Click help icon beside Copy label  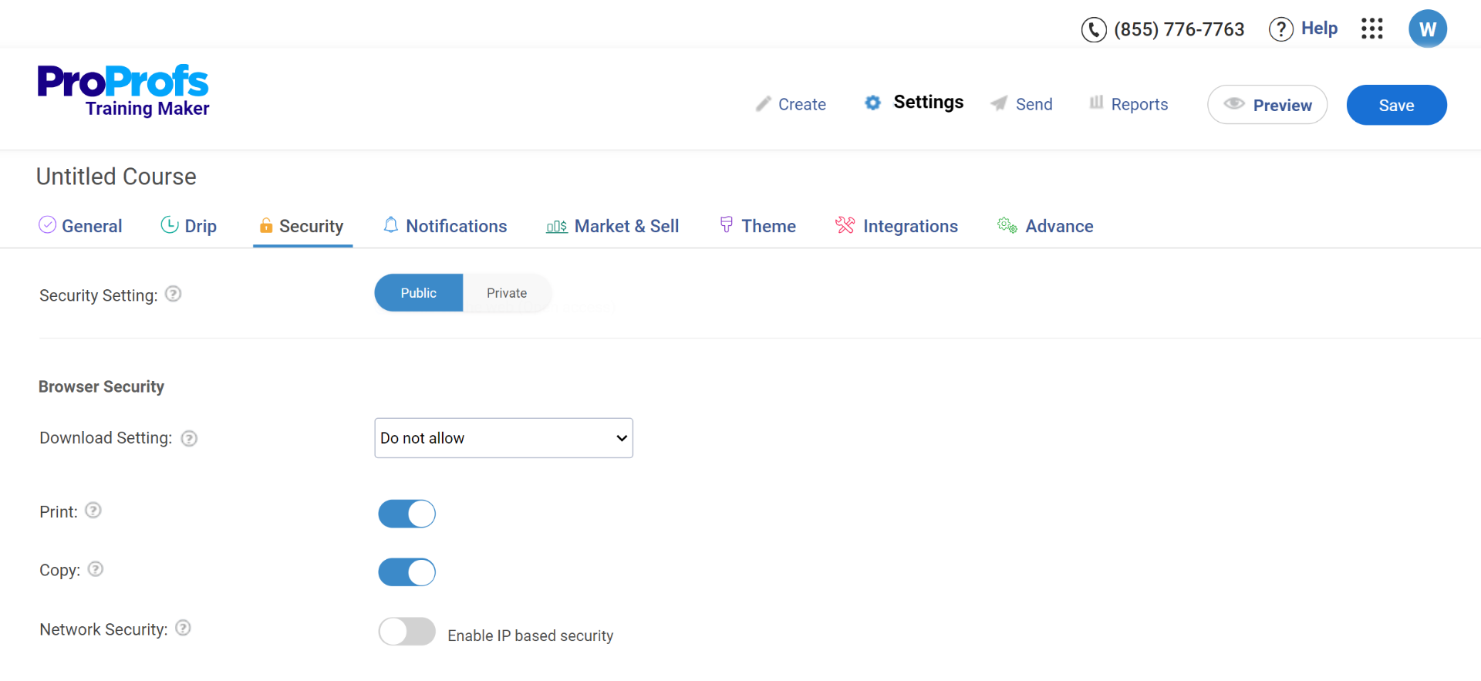click(96, 569)
